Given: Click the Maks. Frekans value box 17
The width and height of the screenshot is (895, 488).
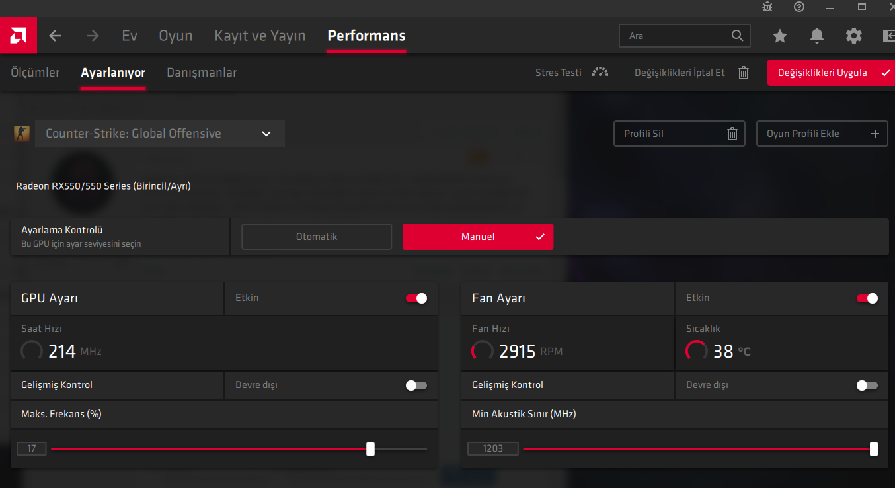Looking at the screenshot, I should pos(32,449).
